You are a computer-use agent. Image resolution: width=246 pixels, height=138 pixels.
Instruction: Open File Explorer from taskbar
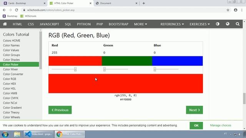click(17, 134)
